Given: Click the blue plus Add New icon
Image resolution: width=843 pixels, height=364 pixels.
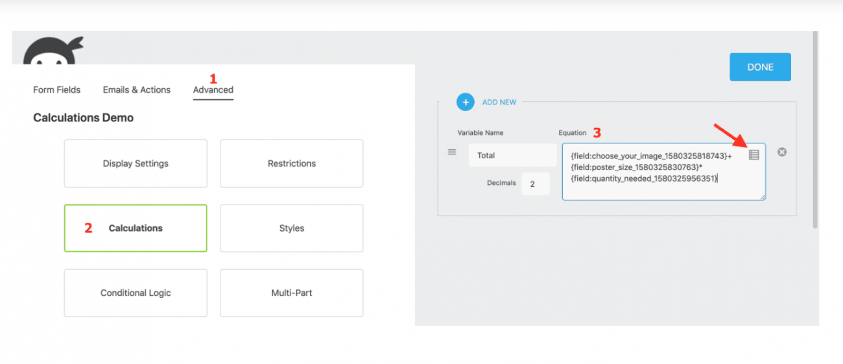Looking at the screenshot, I should tap(466, 102).
